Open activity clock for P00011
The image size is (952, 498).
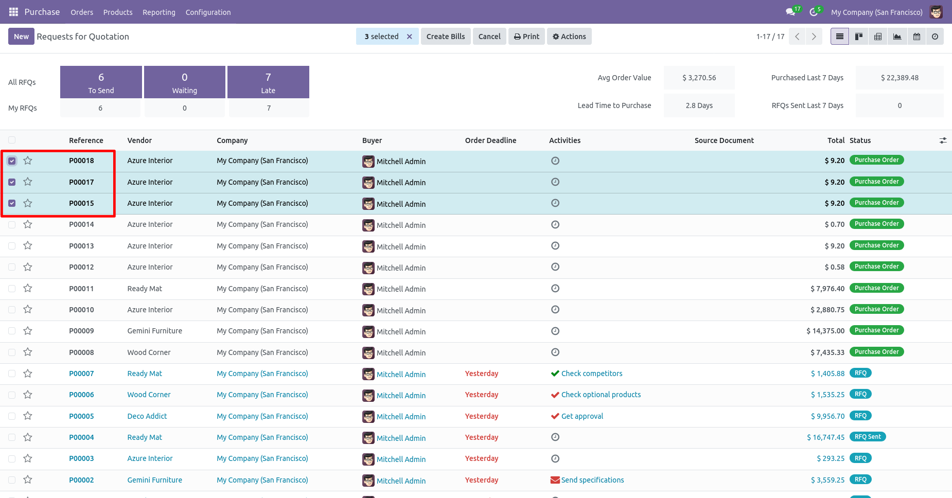pyautogui.click(x=555, y=289)
